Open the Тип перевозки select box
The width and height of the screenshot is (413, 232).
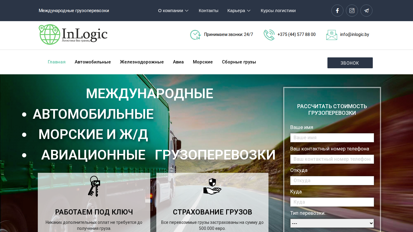pyautogui.click(x=332, y=223)
